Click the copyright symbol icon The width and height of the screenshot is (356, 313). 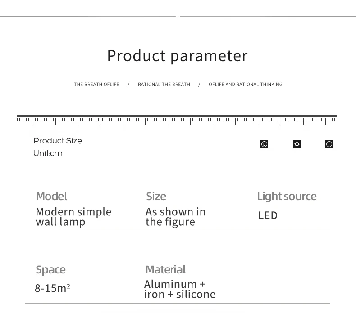click(264, 144)
